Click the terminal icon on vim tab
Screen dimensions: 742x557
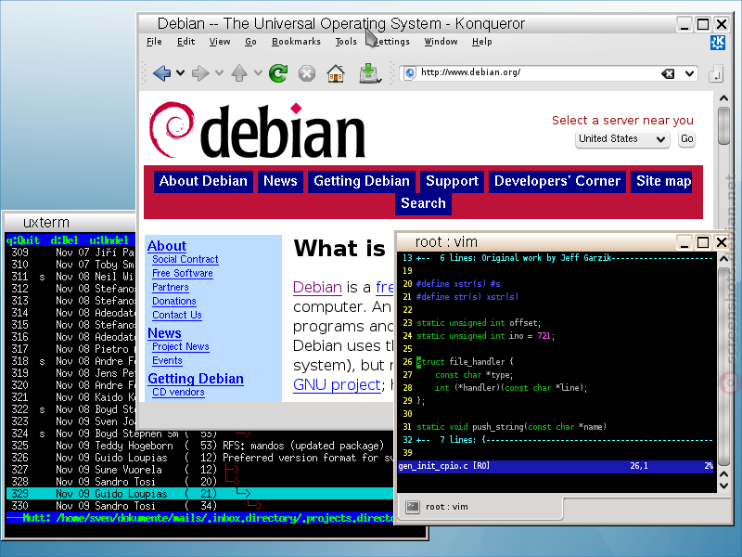(x=413, y=507)
